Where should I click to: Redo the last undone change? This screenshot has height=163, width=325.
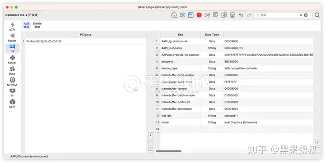(249, 15)
